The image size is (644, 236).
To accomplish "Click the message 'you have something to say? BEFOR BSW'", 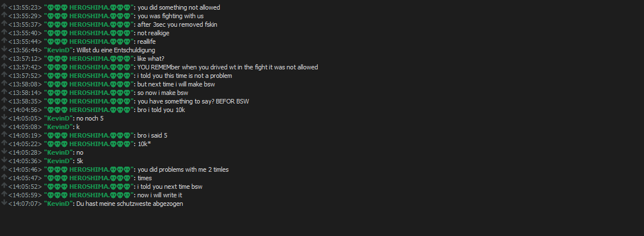I will (x=193, y=101).
